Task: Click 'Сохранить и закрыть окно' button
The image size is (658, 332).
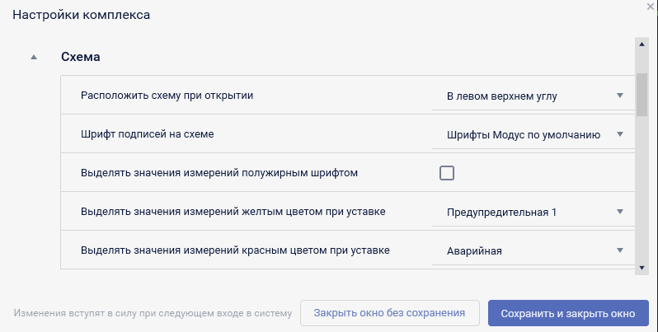Action: click(568, 313)
